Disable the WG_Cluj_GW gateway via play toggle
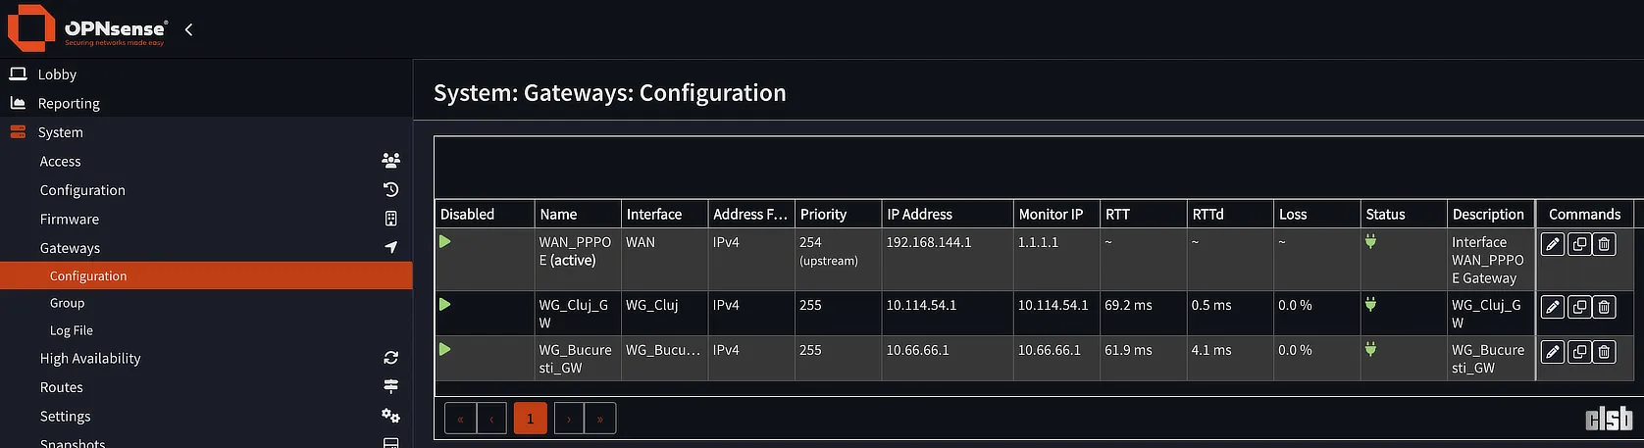Screen dimensions: 1644x448 click(445, 304)
